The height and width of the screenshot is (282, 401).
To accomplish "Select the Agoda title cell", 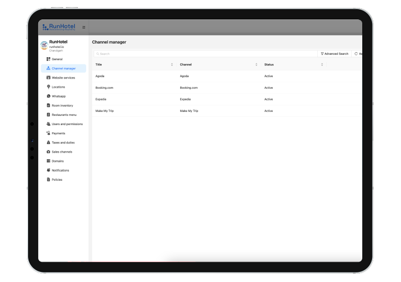I will [x=100, y=76].
